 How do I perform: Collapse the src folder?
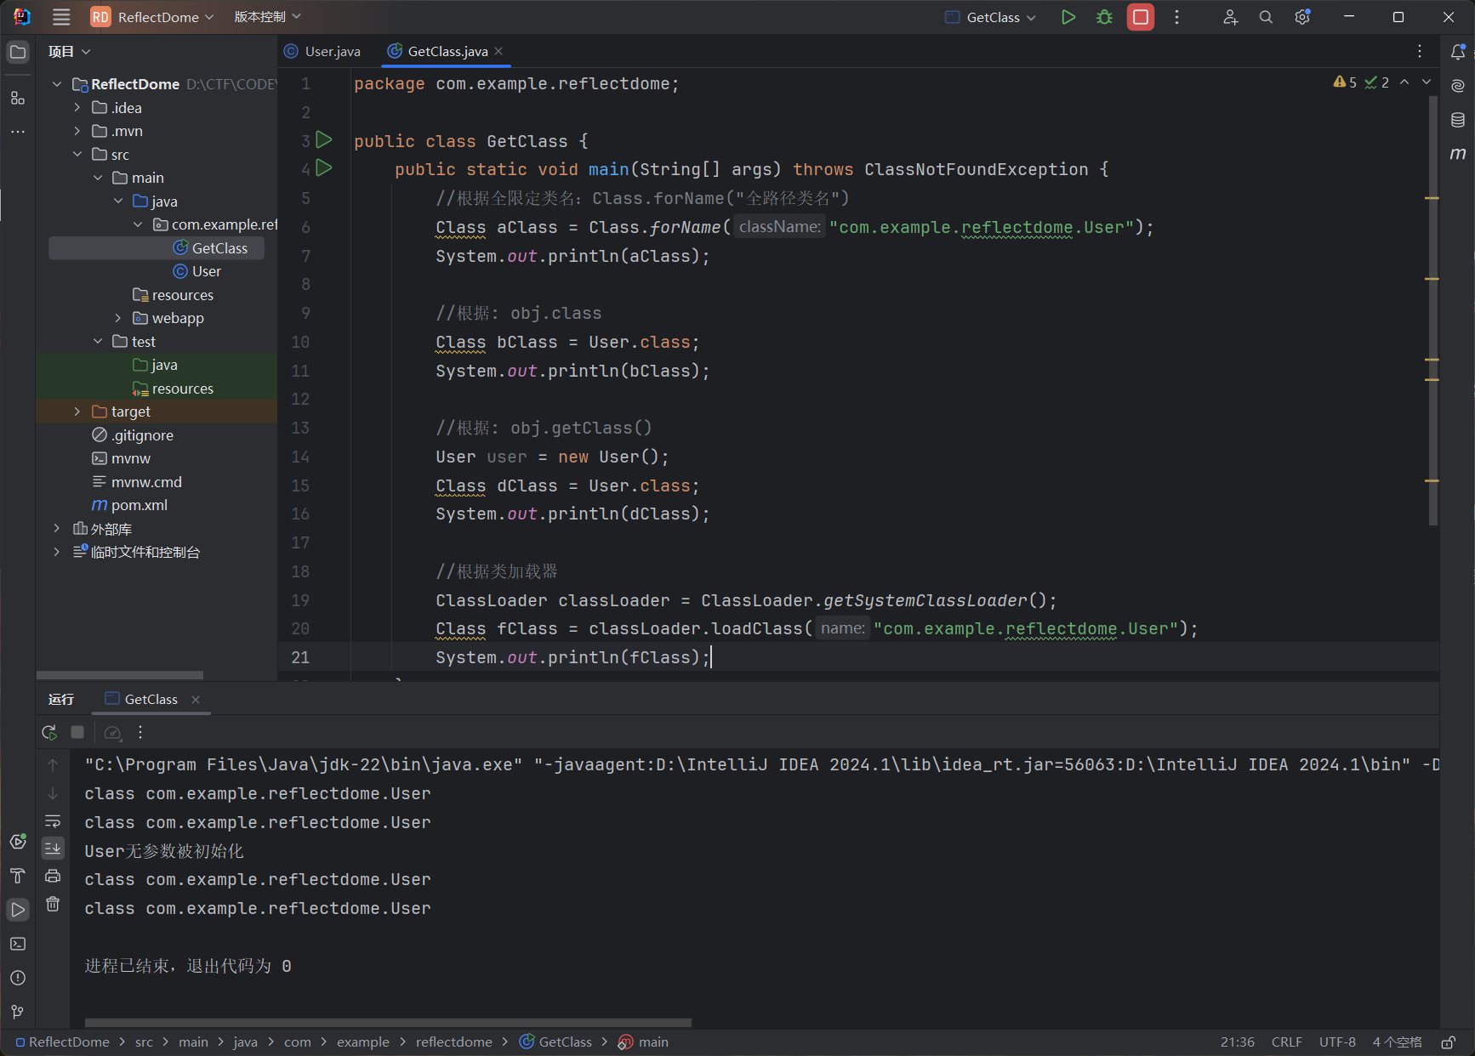pos(77,155)
